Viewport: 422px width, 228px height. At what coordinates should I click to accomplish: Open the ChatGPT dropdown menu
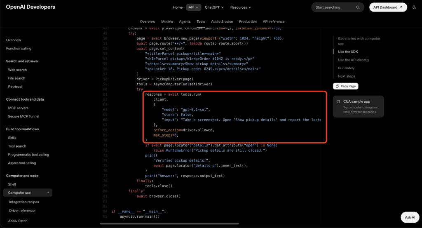(214, 7)
